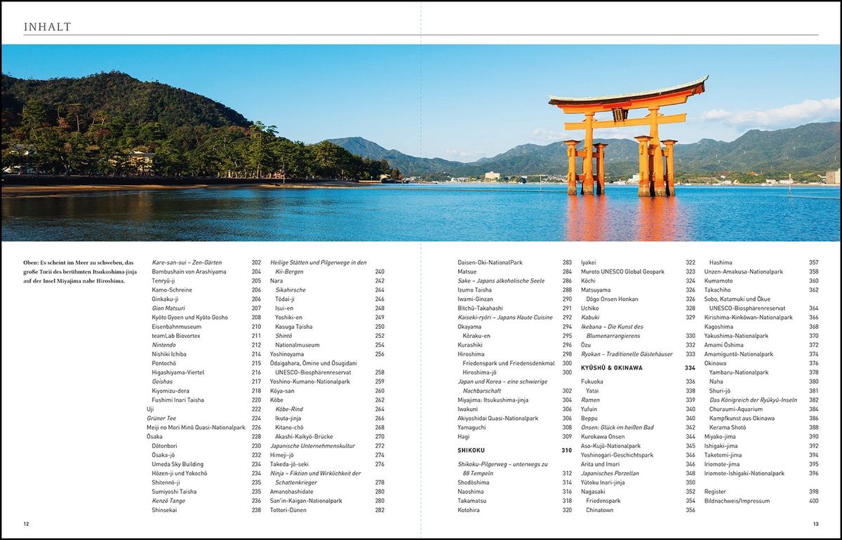This screenshot has width=842, height=540.
Task: Click the 'Dōgo Onsen Honkan' entry
Action: pos(612,299)
